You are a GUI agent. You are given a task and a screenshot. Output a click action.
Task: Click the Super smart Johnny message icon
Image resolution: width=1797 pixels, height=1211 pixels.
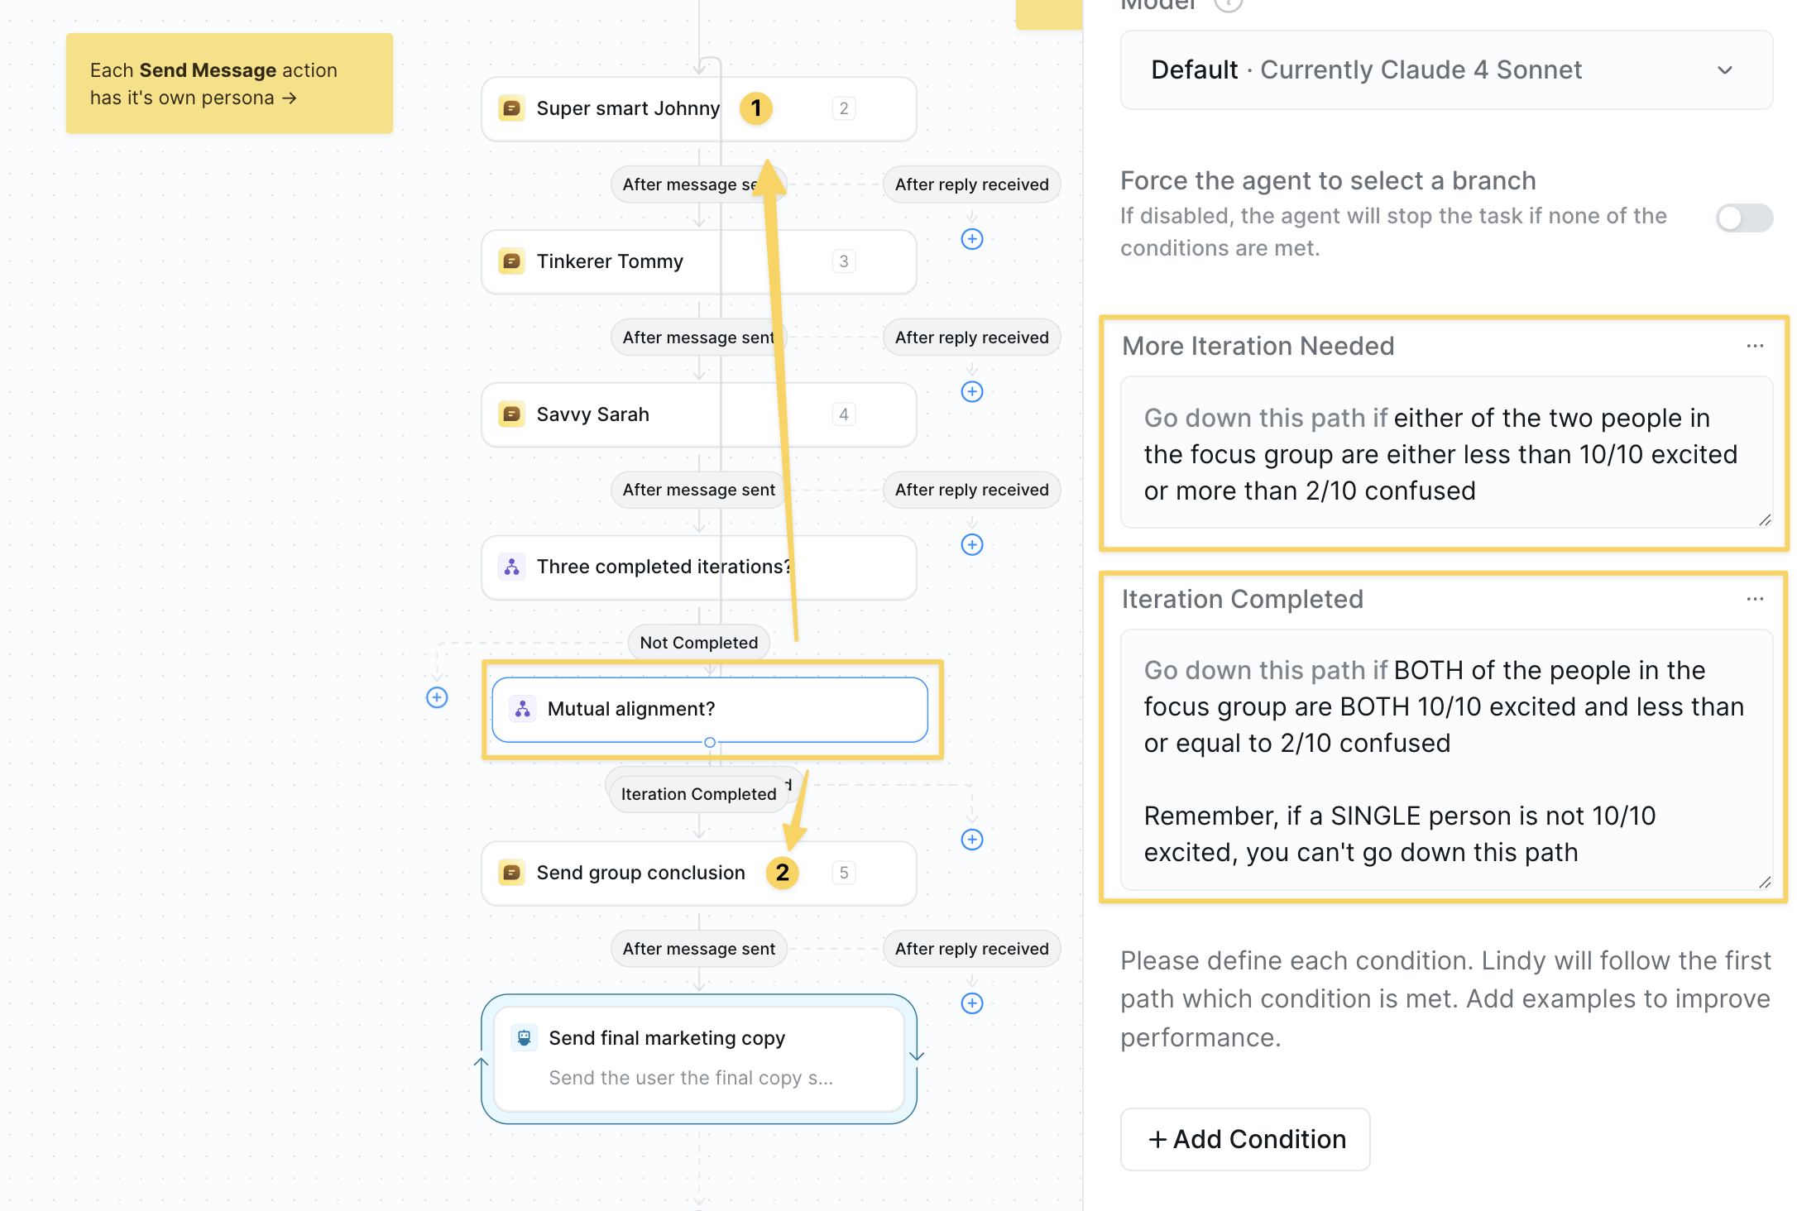[x=511, y=108]
